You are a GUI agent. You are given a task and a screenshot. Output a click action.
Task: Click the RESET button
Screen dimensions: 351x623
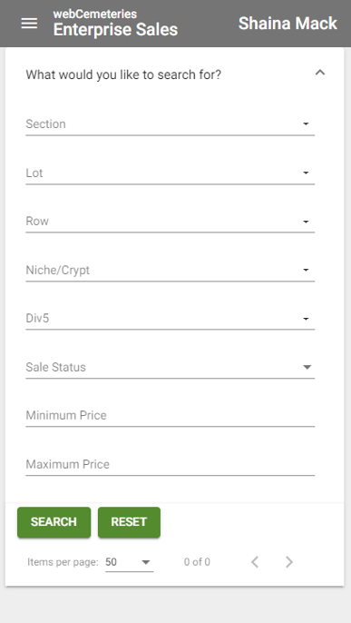click(x=130, y=522)
